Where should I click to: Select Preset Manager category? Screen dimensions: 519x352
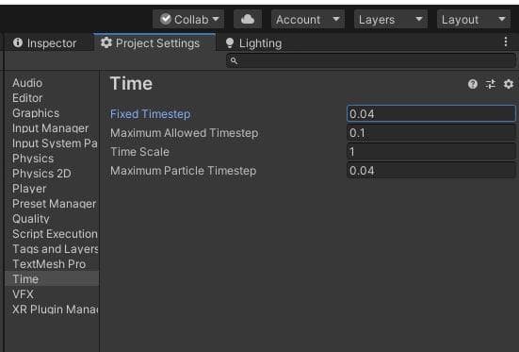point(52,204)
